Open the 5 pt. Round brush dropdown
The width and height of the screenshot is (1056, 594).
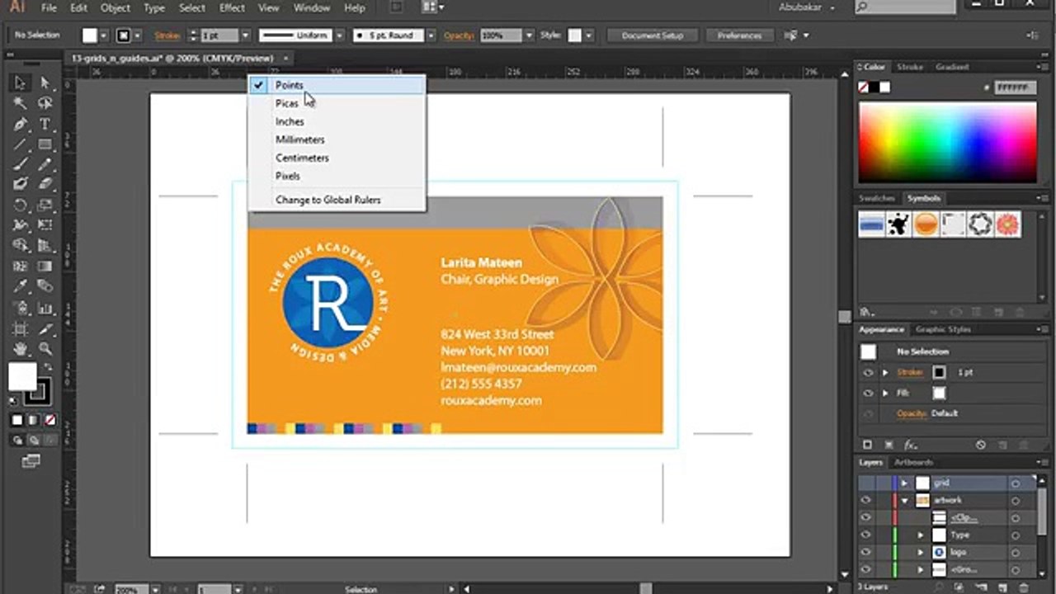click(431, 35)
